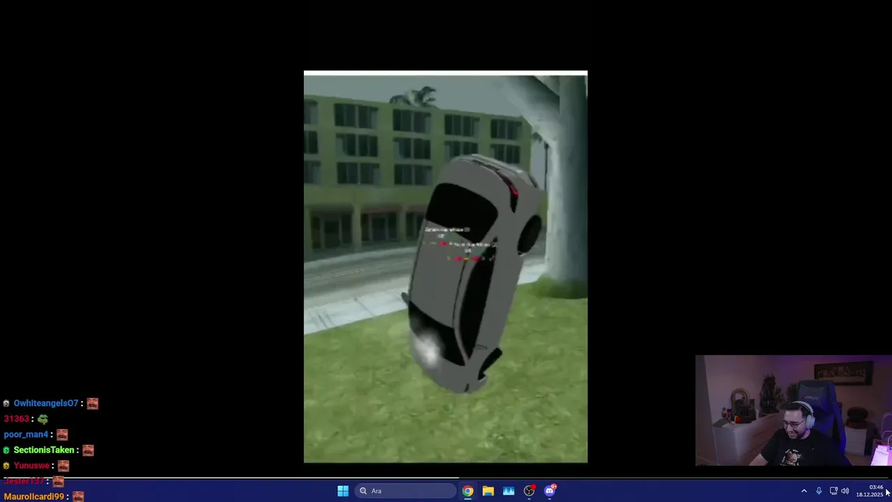
Task: Open the Windows Start menu
Action: point(343,491)
